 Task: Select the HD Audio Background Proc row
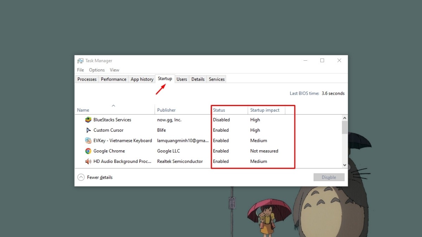123,162
